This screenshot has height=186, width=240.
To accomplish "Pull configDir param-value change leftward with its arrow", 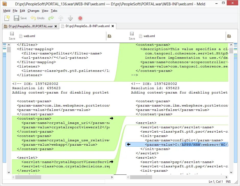I will pos(128,144).
